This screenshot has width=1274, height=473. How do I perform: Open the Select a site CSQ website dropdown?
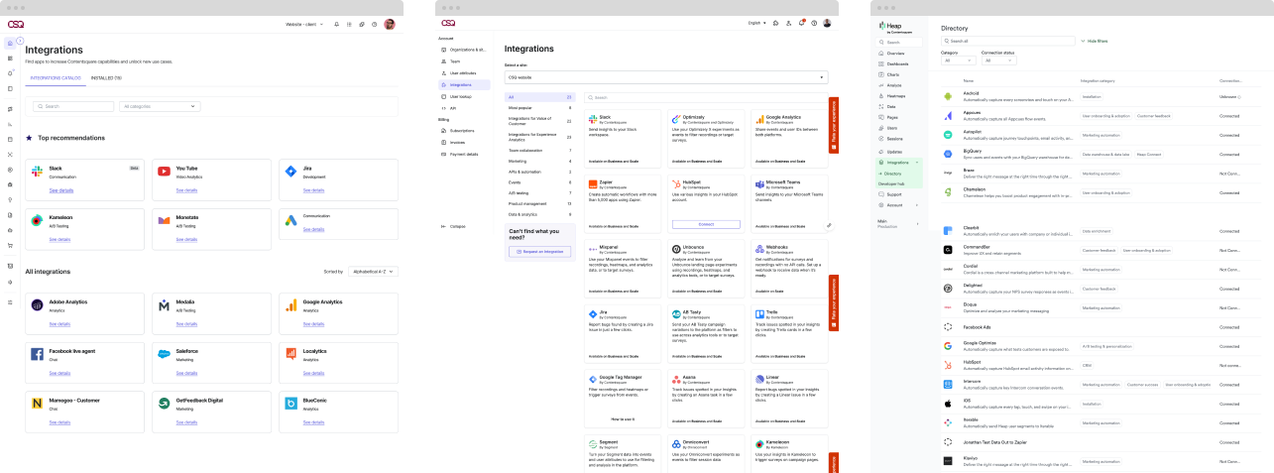666,76
